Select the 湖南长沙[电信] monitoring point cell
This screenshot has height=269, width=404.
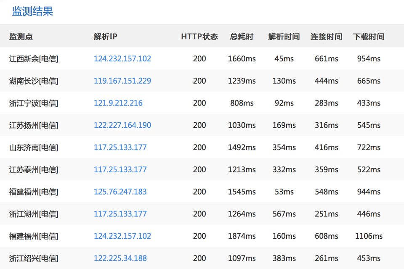[34, 81]
